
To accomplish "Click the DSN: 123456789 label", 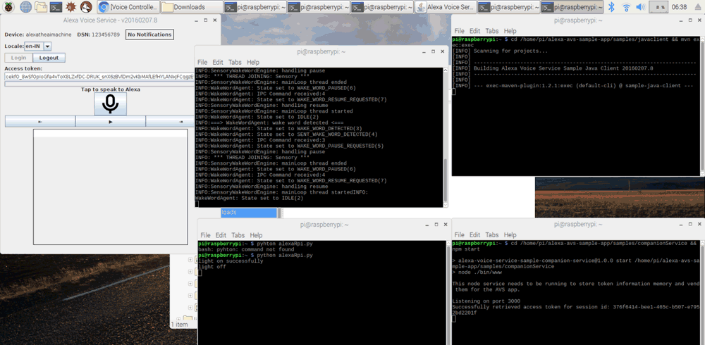I will click(x=99, y=34).
